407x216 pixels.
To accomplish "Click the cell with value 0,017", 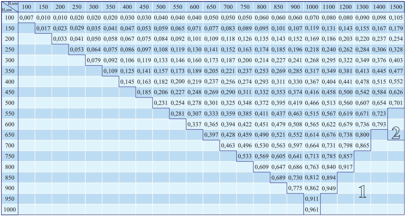I will (x=43, y=29).
